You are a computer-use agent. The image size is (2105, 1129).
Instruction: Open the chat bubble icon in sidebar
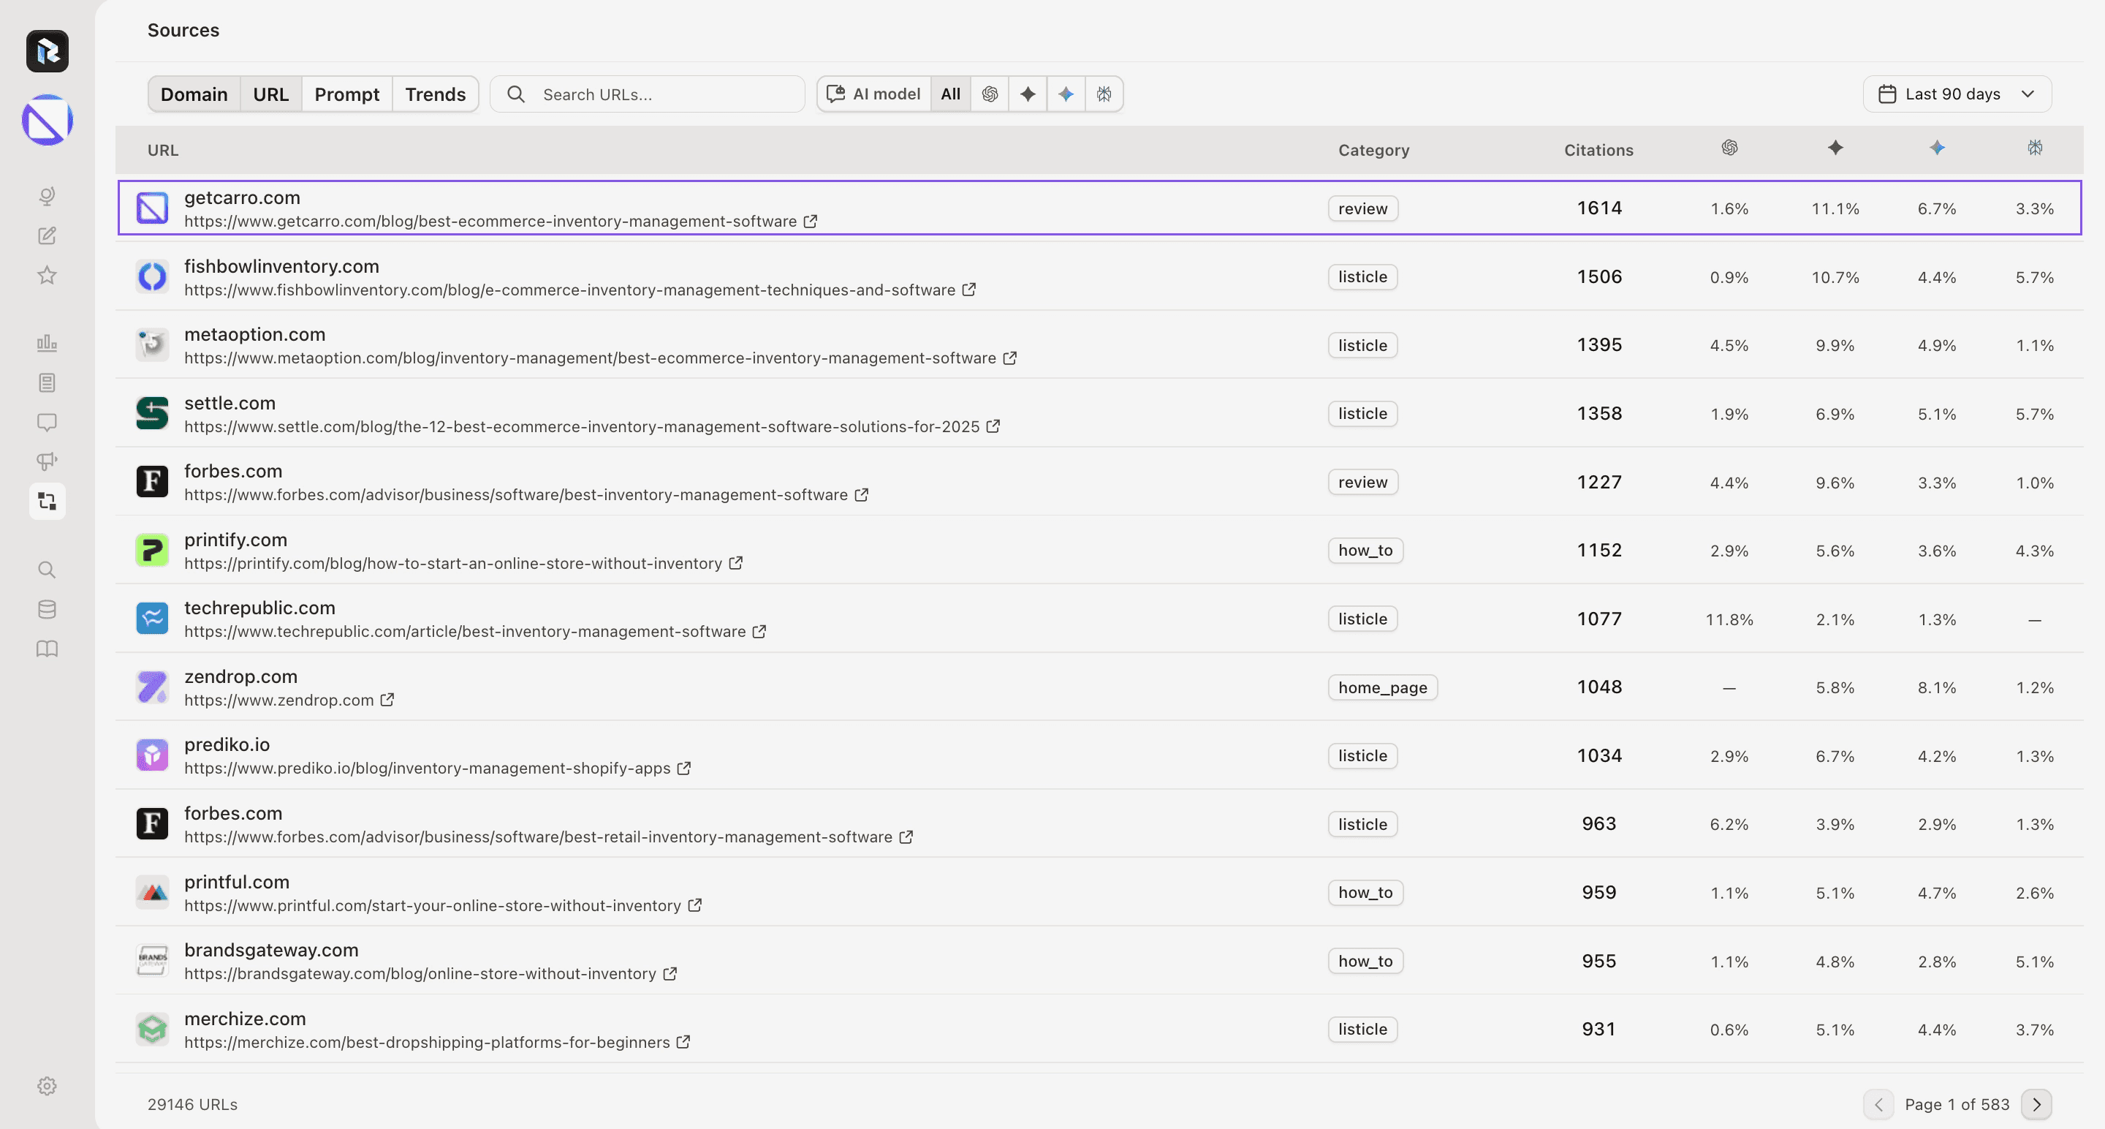click(48, 422)
